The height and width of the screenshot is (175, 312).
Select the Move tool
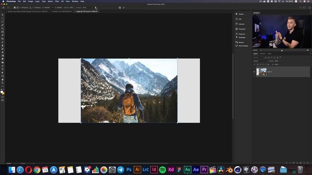(2, 15)
